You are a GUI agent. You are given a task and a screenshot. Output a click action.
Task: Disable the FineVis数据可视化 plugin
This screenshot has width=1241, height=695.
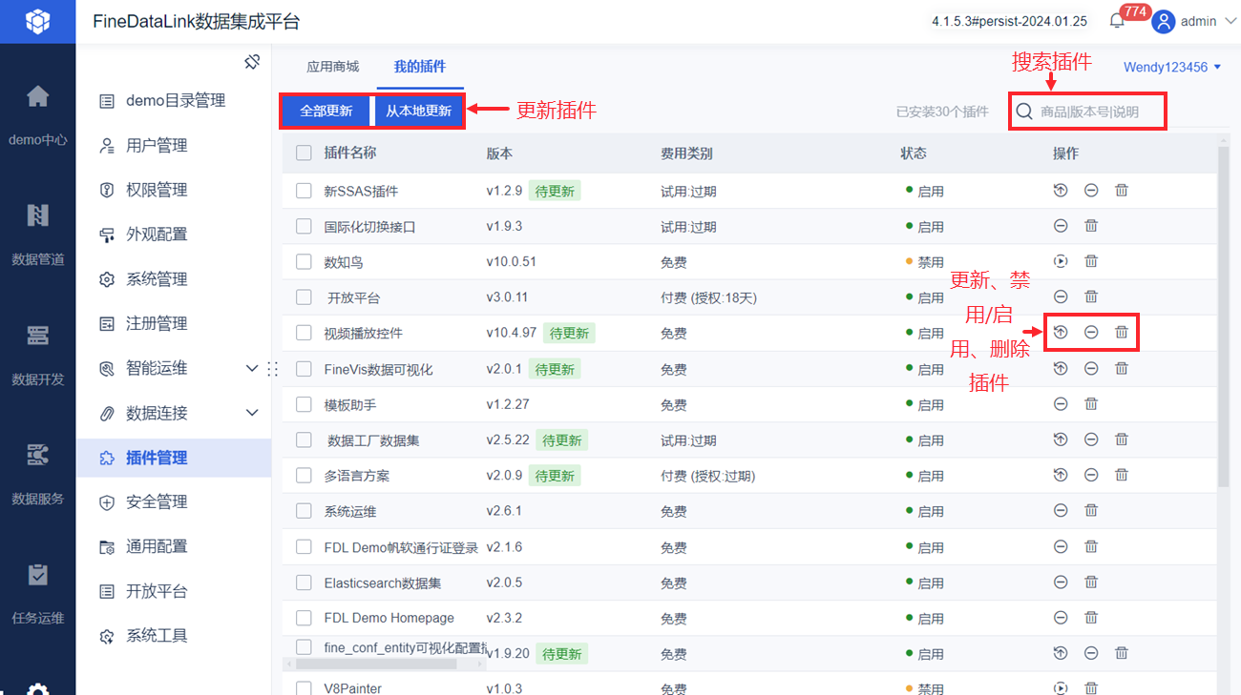click(1091, 368)
